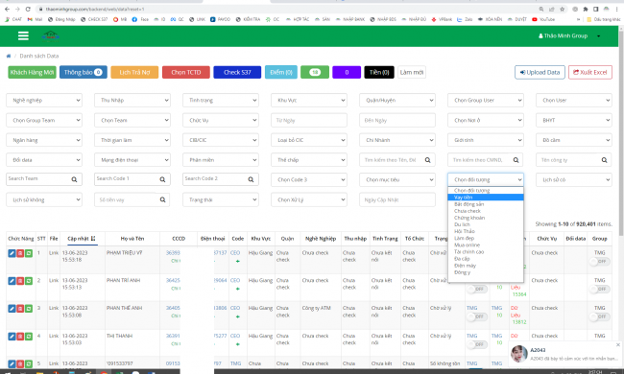Click black Tiền (0) button
624x374 pixels.
click(379, 72)
